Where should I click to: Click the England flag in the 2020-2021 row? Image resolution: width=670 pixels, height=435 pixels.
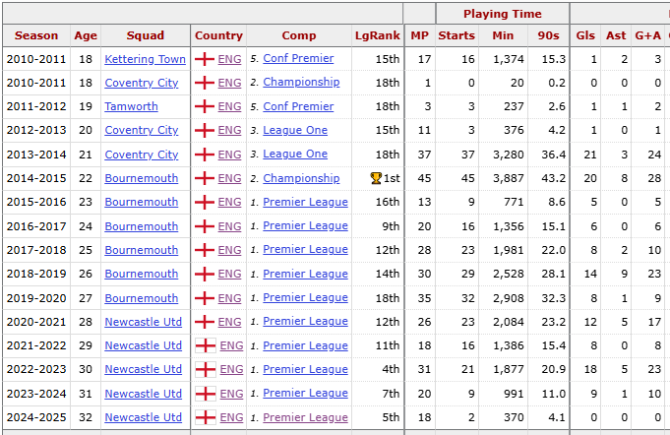coord(205,322)
